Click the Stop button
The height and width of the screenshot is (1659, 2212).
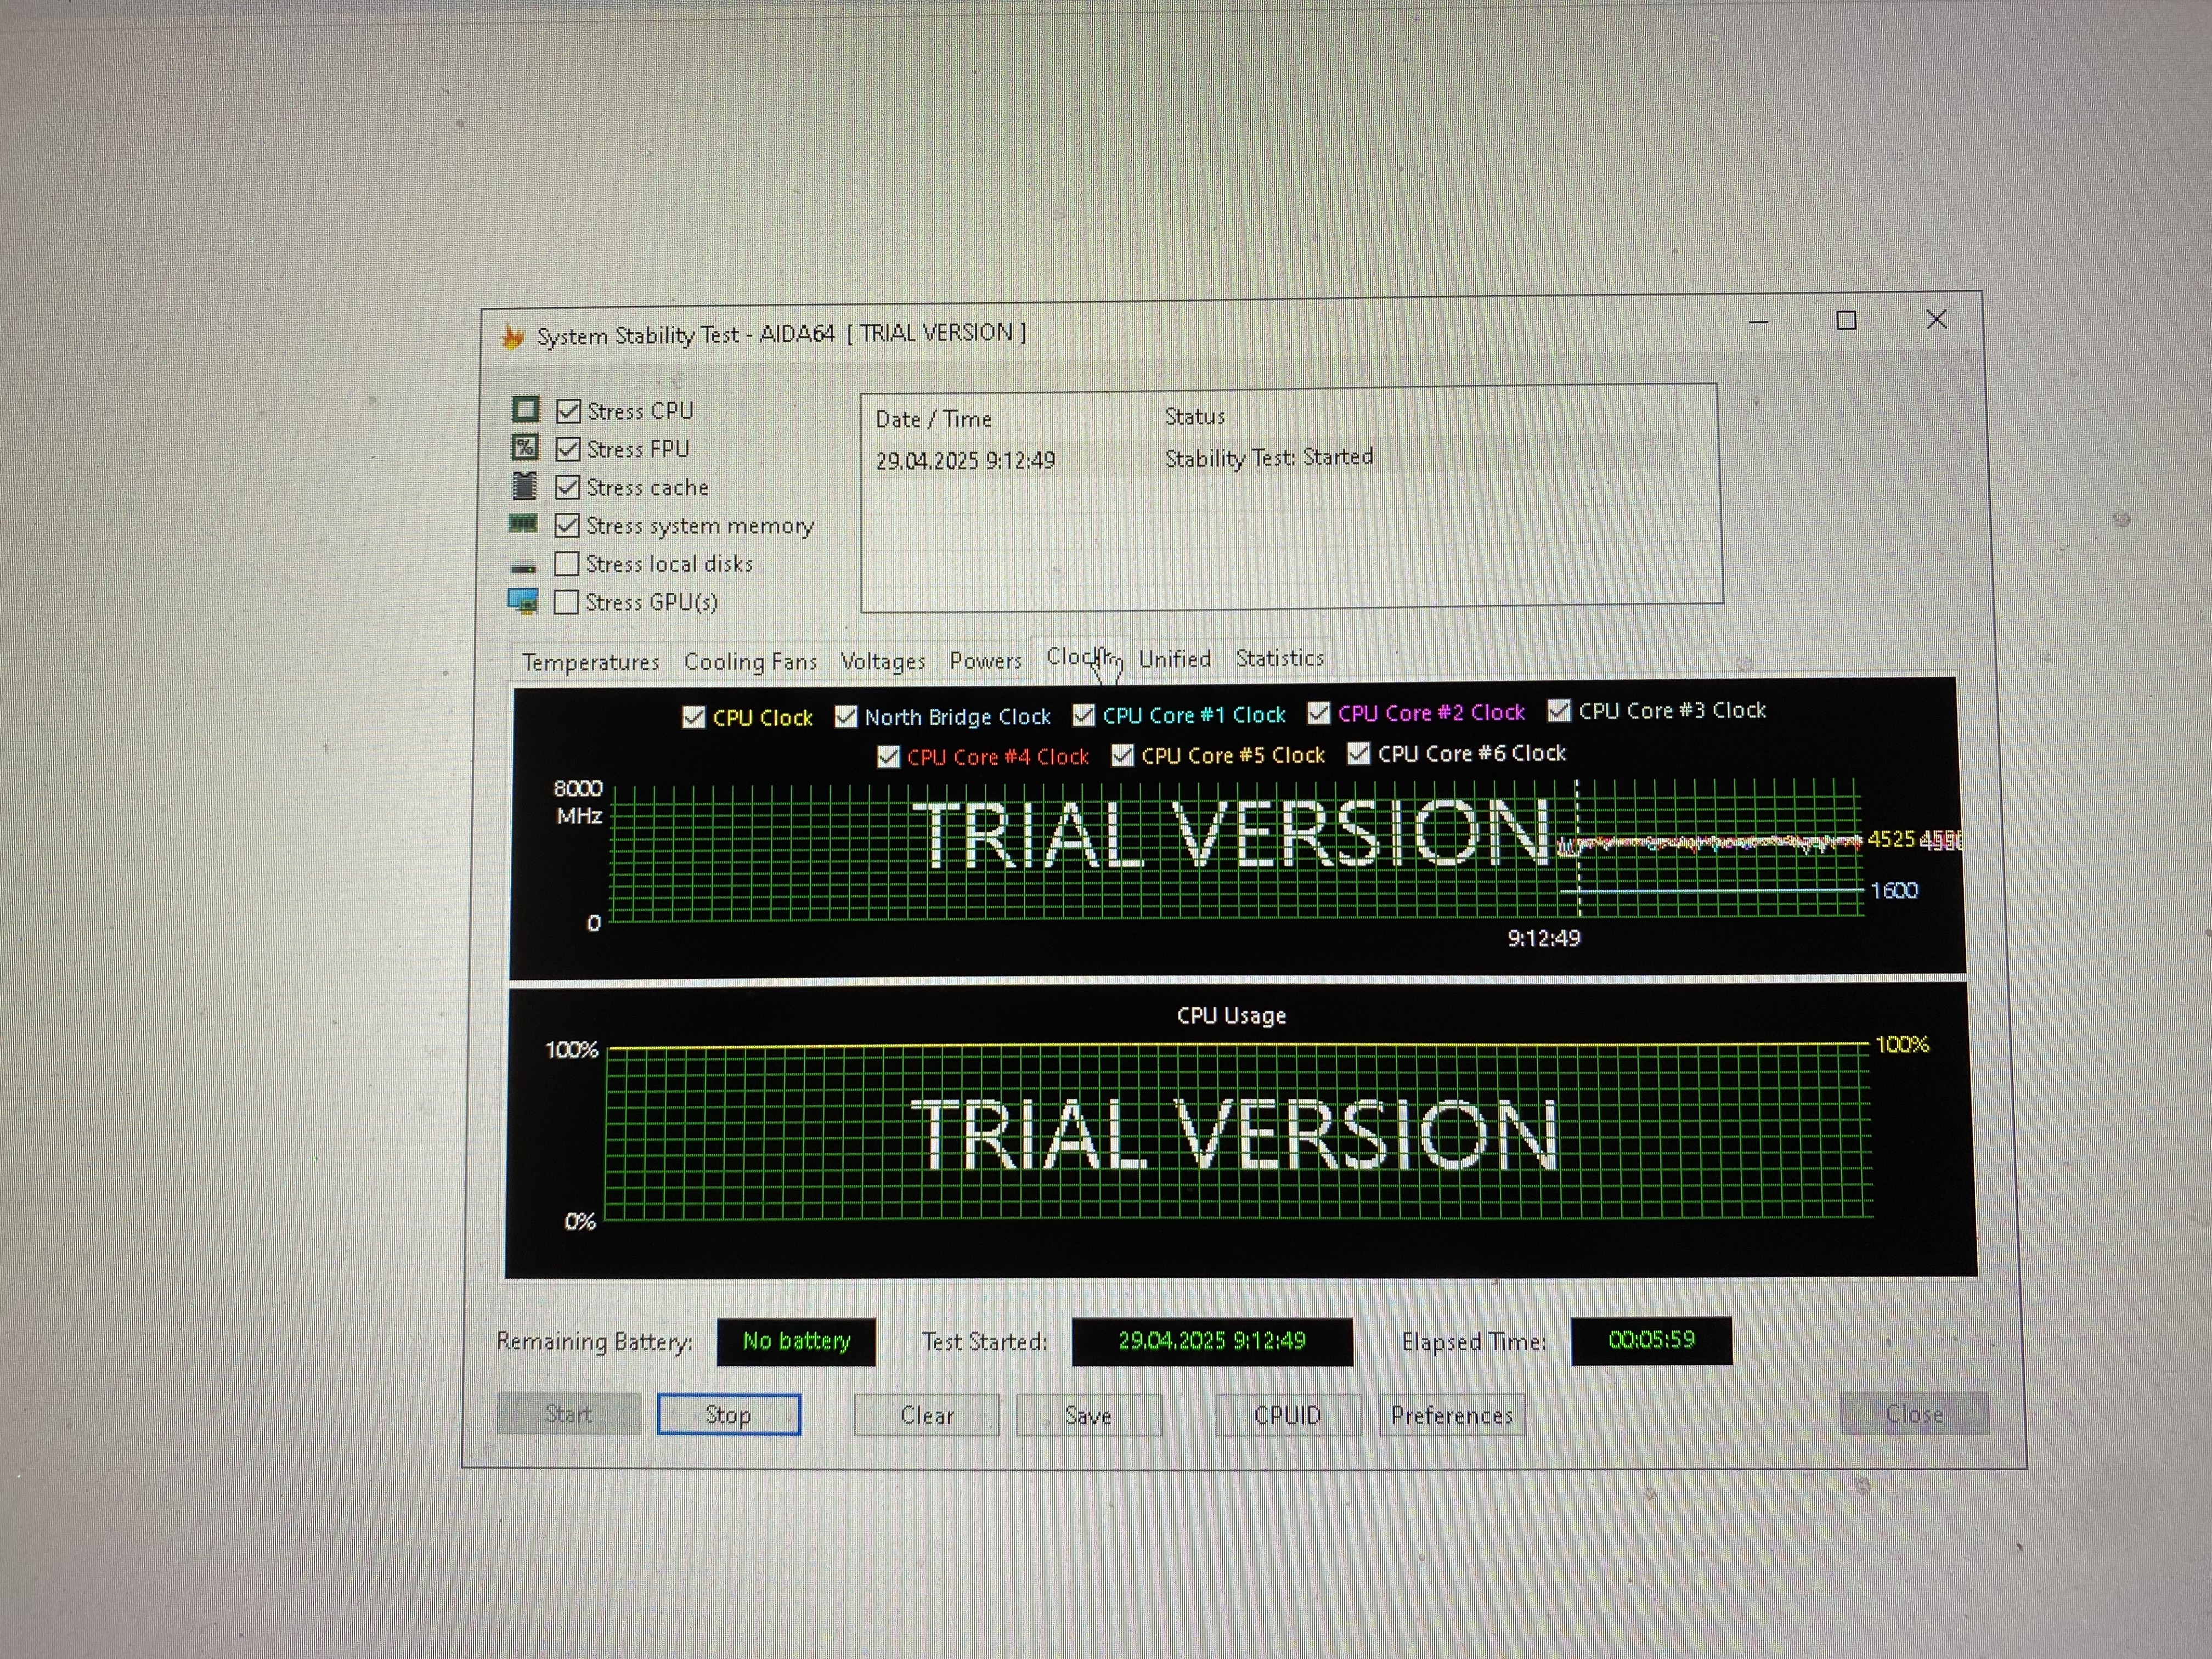click(x=728, y=1414)
